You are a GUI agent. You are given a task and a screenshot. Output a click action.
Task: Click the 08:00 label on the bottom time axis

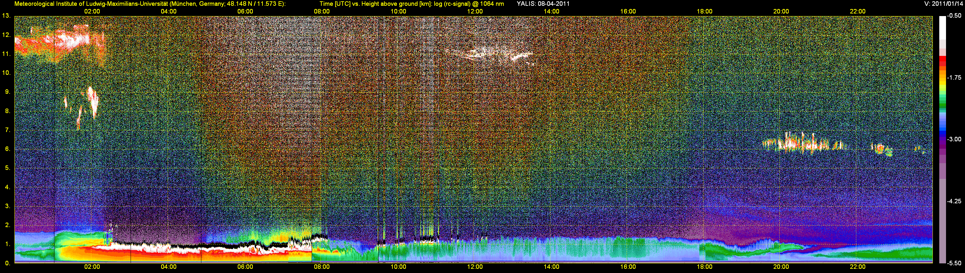[x=322, y=267]
